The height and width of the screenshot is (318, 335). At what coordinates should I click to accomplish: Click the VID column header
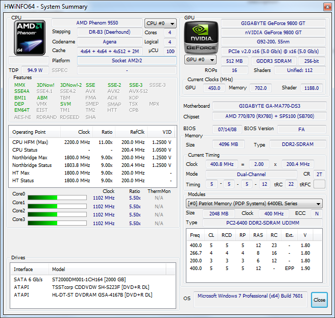[161, 132]
